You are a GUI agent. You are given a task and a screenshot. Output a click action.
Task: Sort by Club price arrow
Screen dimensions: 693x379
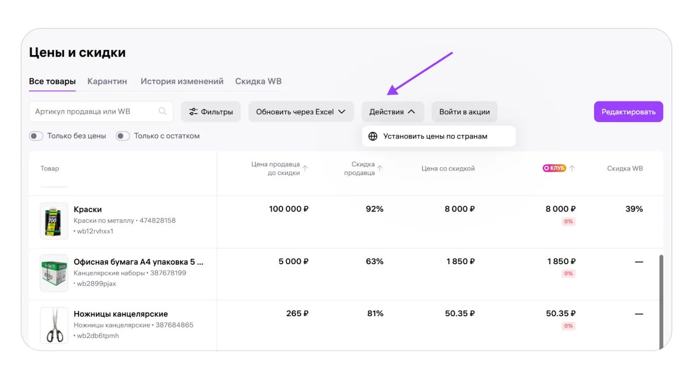click(572, 168)
